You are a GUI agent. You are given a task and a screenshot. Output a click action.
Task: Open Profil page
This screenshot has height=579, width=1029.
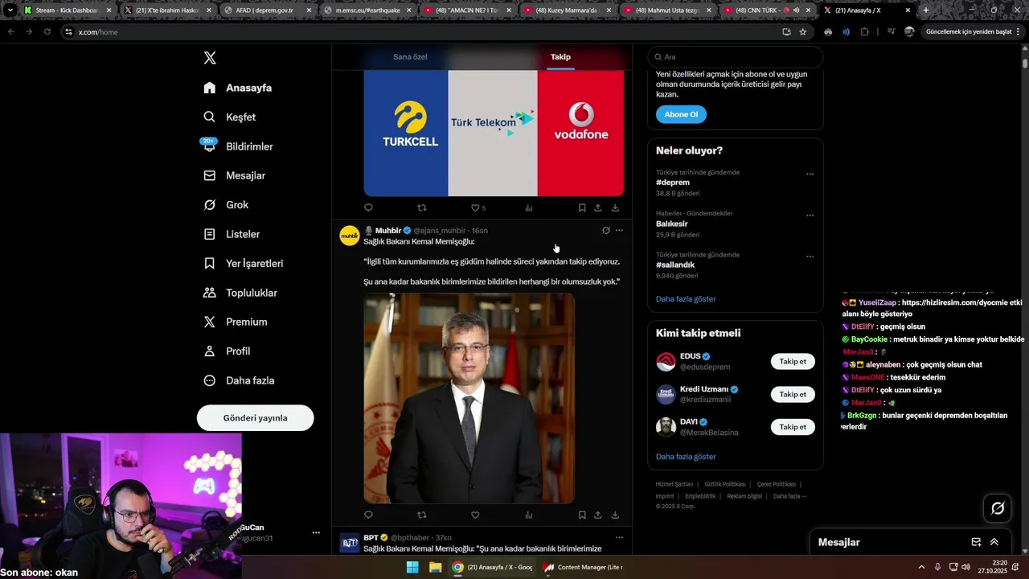(228, 351)
